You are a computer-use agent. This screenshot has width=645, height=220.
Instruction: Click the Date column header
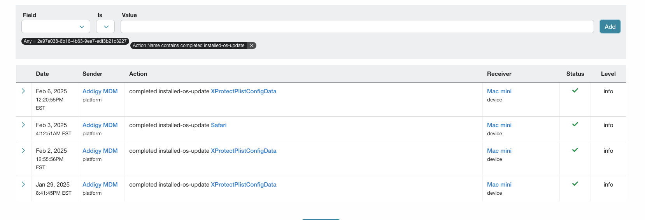tap(42, 74)
